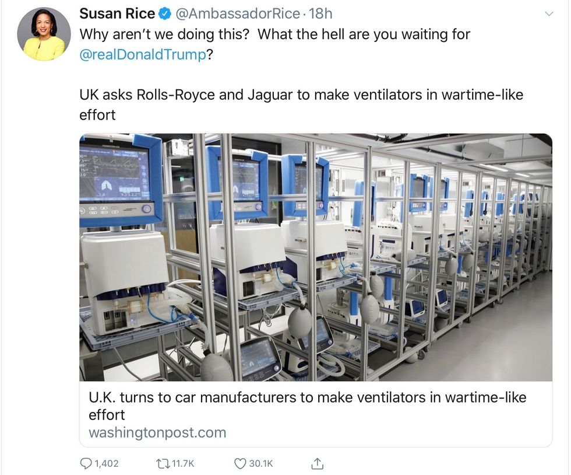
Task: Click the "What the hell are you waiting for" text
Action: (x=364, y=34)
